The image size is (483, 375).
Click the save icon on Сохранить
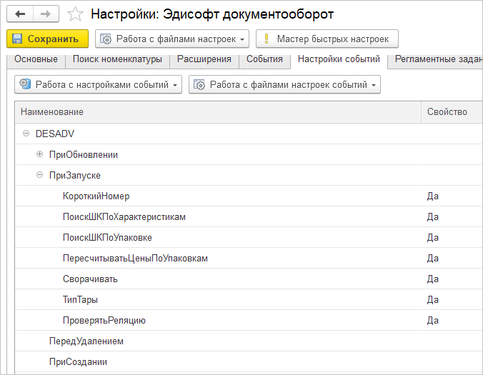[18, 39]
